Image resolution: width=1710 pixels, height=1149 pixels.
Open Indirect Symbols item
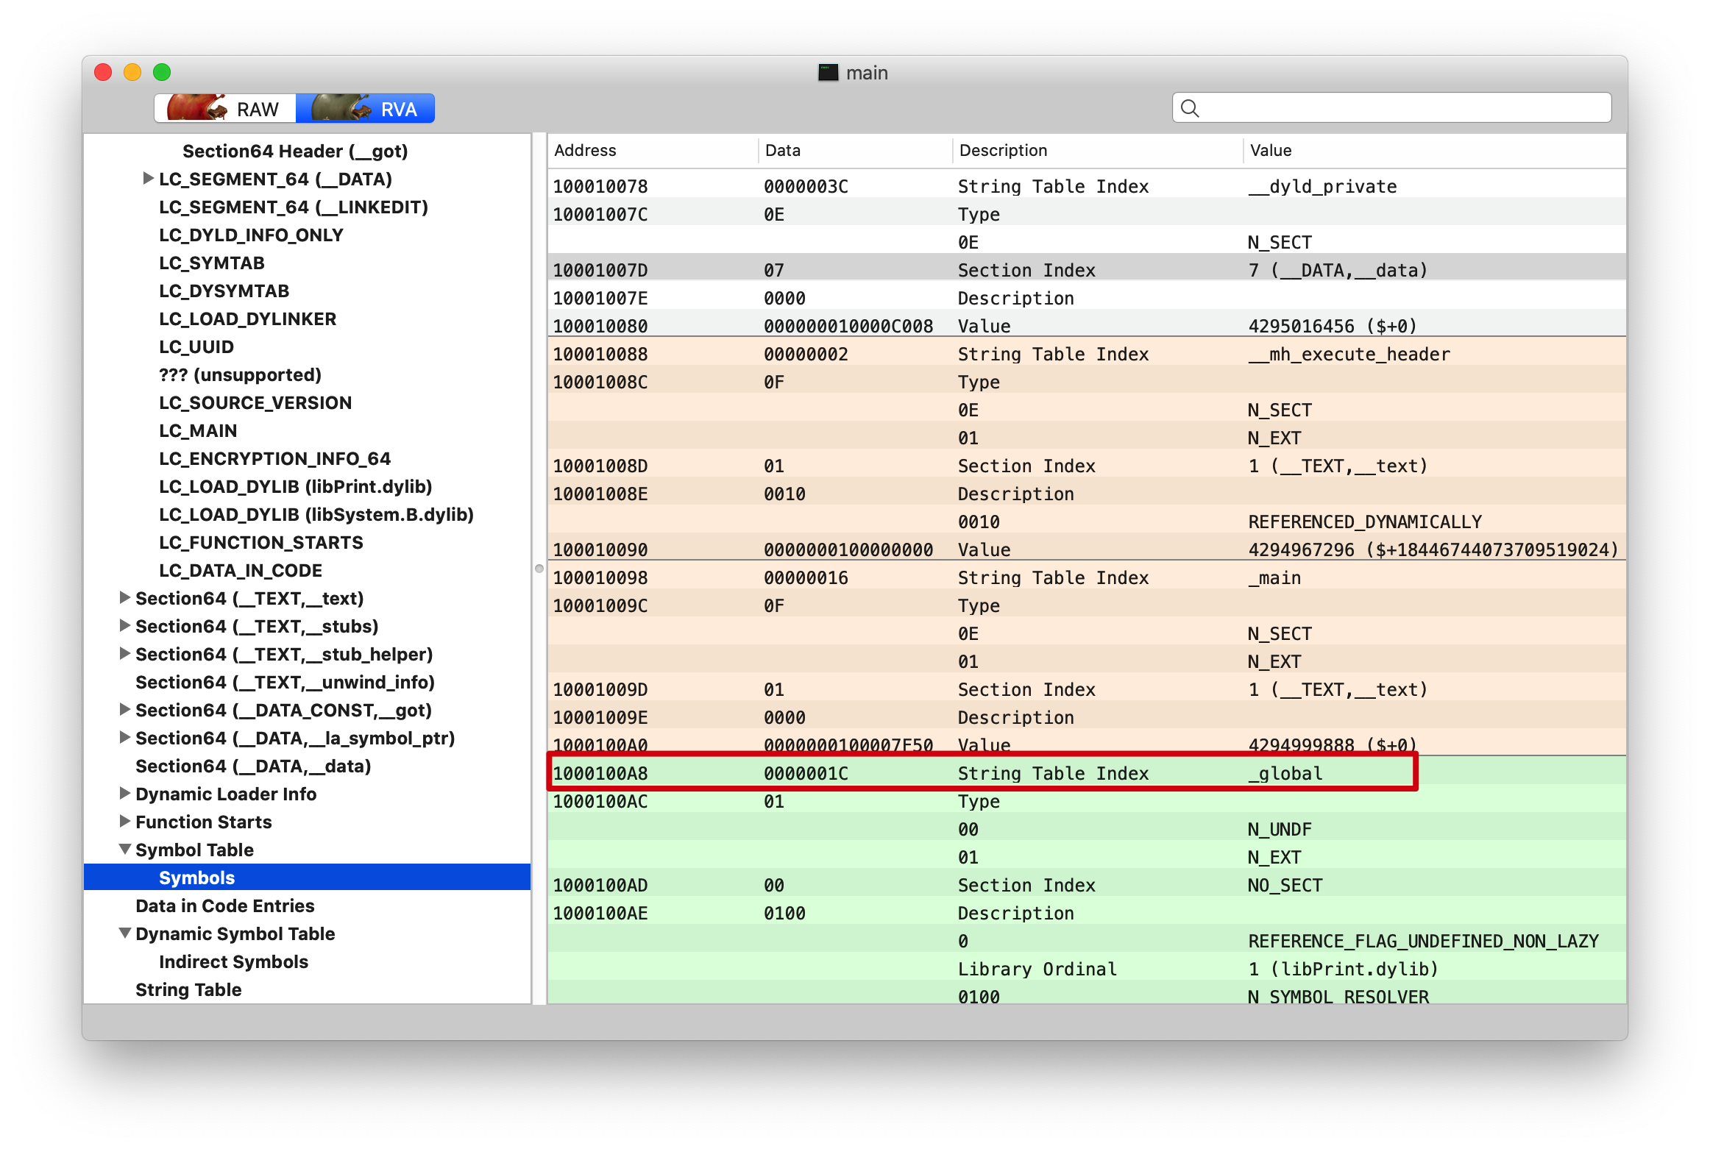233,961
